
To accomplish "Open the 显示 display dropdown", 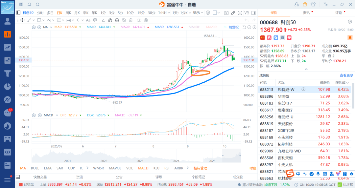I will click(x=198, y=13).
